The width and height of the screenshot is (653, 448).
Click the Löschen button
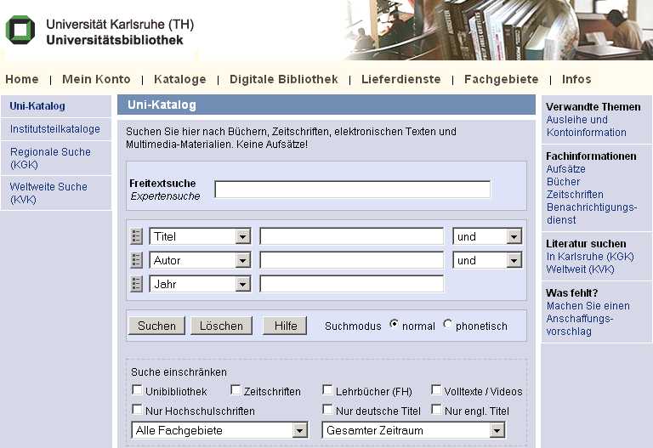[x=221, y=326]
